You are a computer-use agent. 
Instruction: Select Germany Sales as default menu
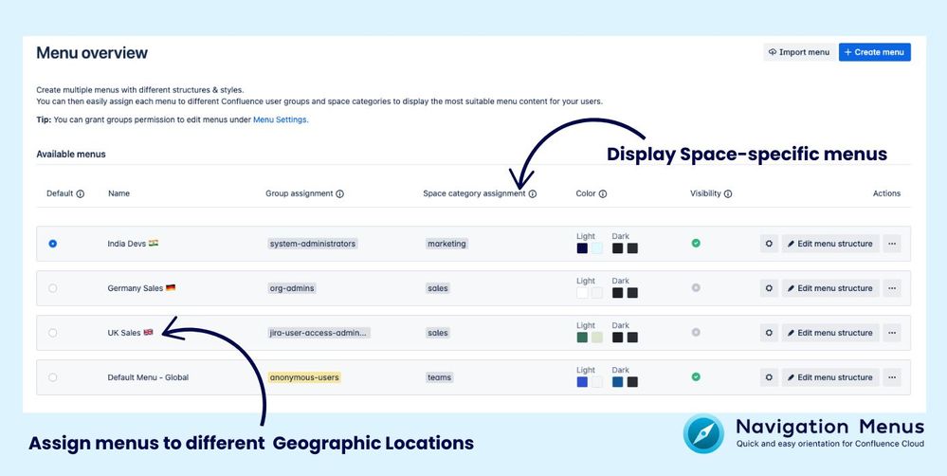(52, 288)
